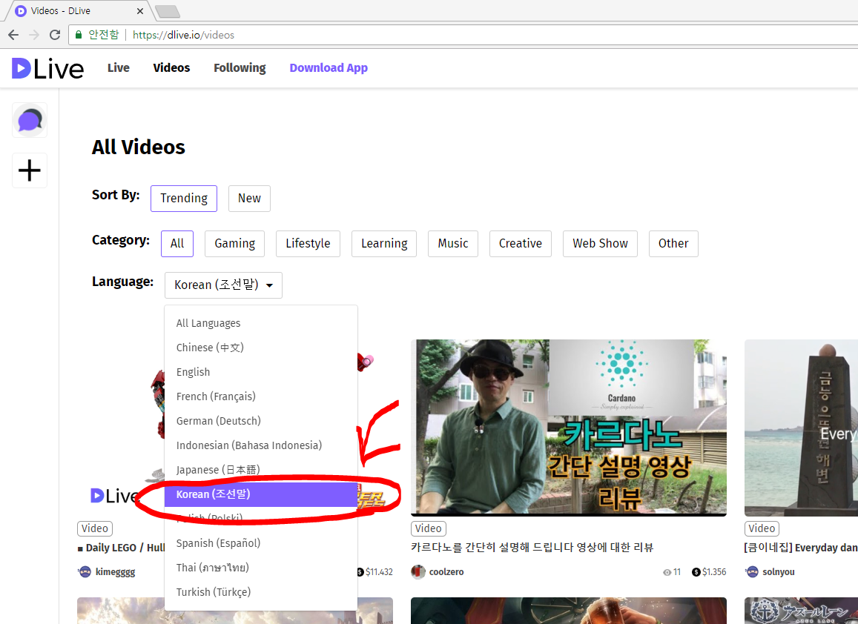The width and height of the screenshot is (858, 624).
Task: Visit the kimegggg channel name
Action: coord(116,573)
